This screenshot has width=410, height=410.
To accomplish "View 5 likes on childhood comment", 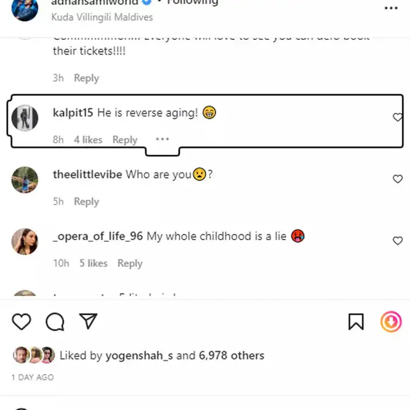I will 93,263.
